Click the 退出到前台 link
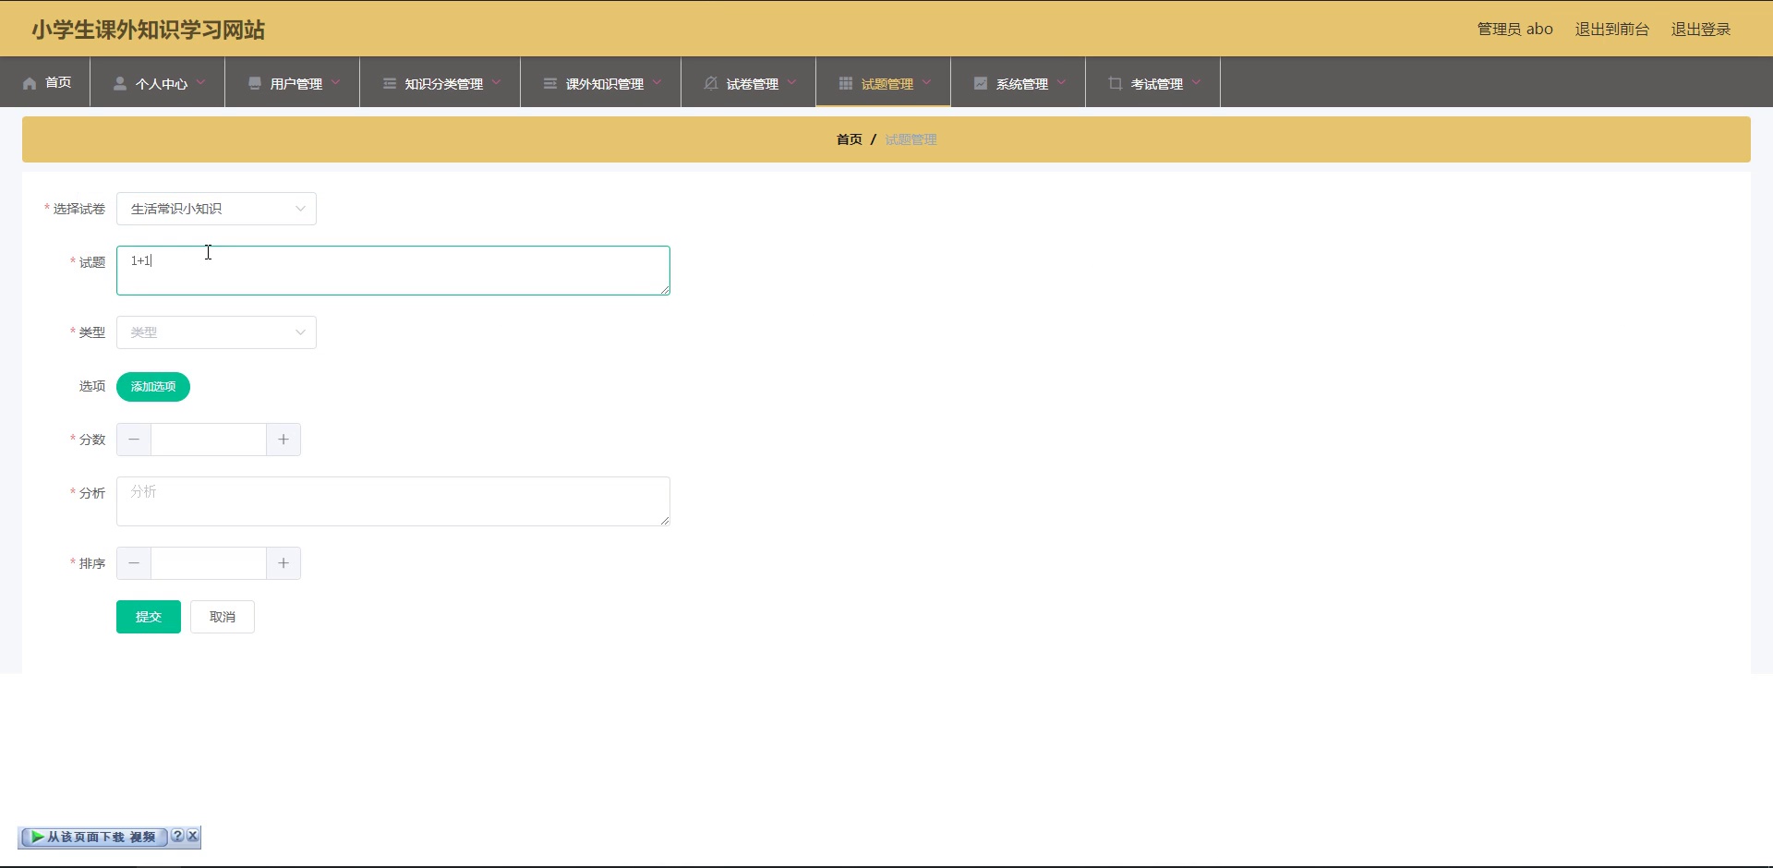 1612,30
